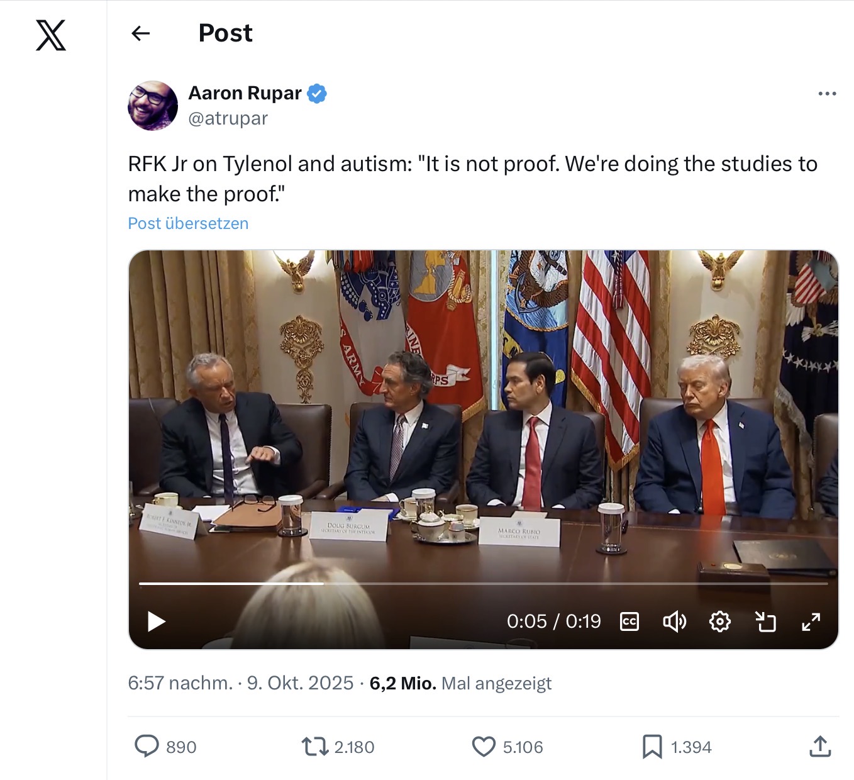
Task: Open Aaron Rupar's profile picture
Action: tap(153, 106)
